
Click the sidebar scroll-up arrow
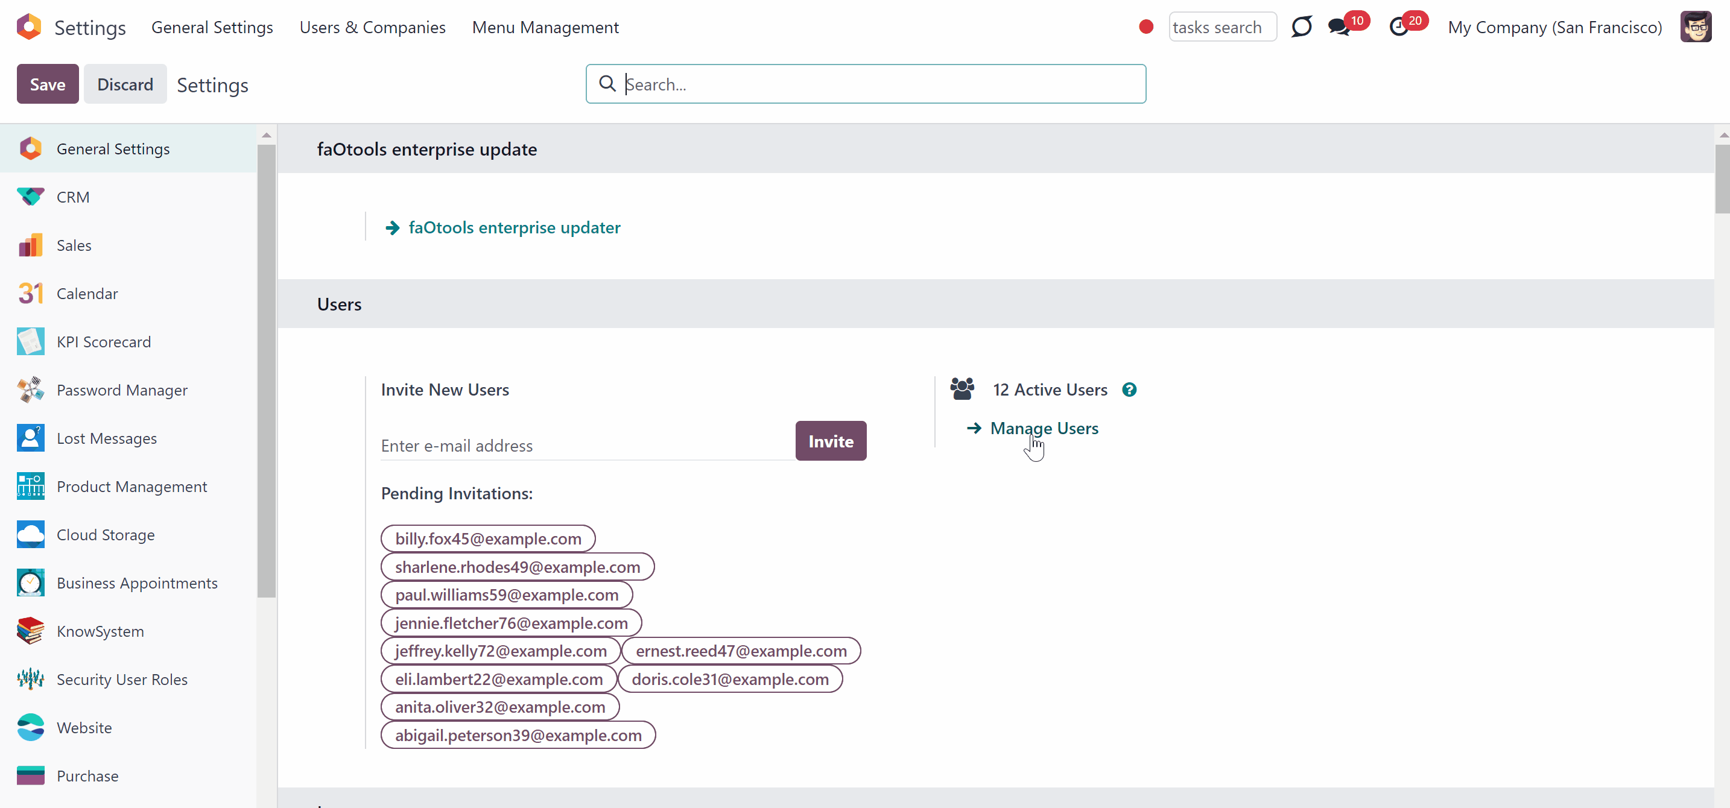pos(267,135)
